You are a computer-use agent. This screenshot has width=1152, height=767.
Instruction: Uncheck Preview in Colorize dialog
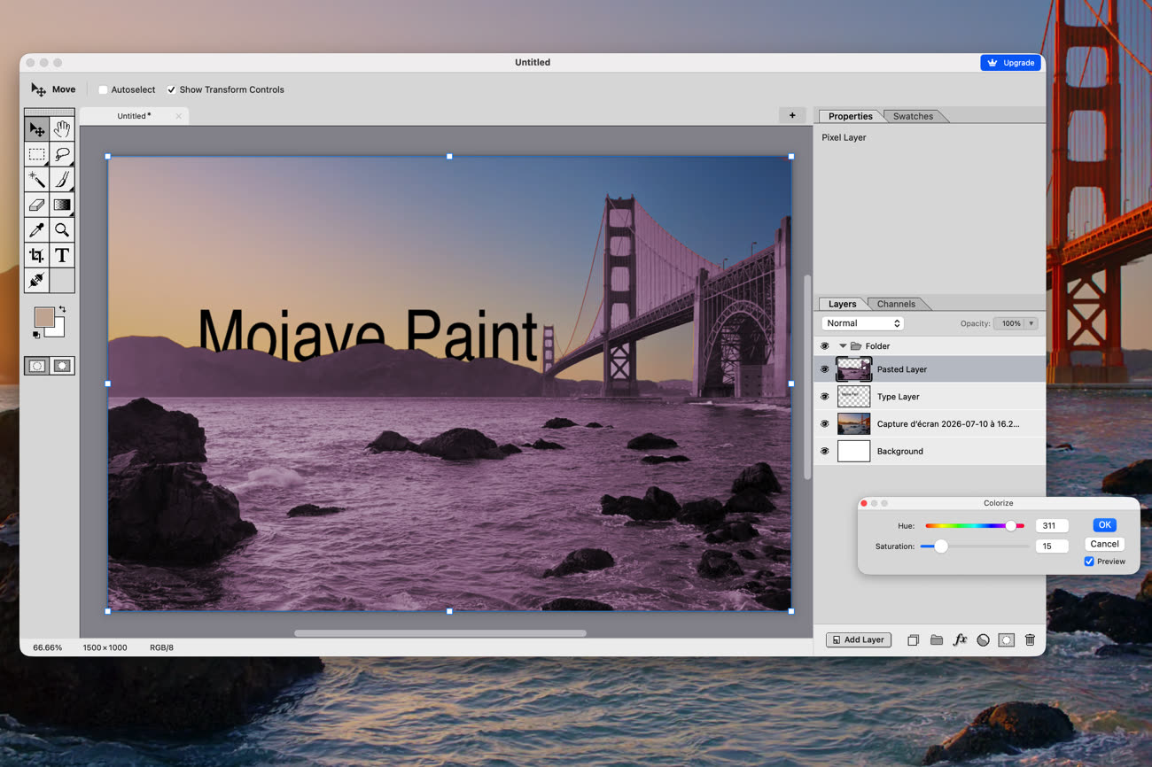(x=1089, y=562)
